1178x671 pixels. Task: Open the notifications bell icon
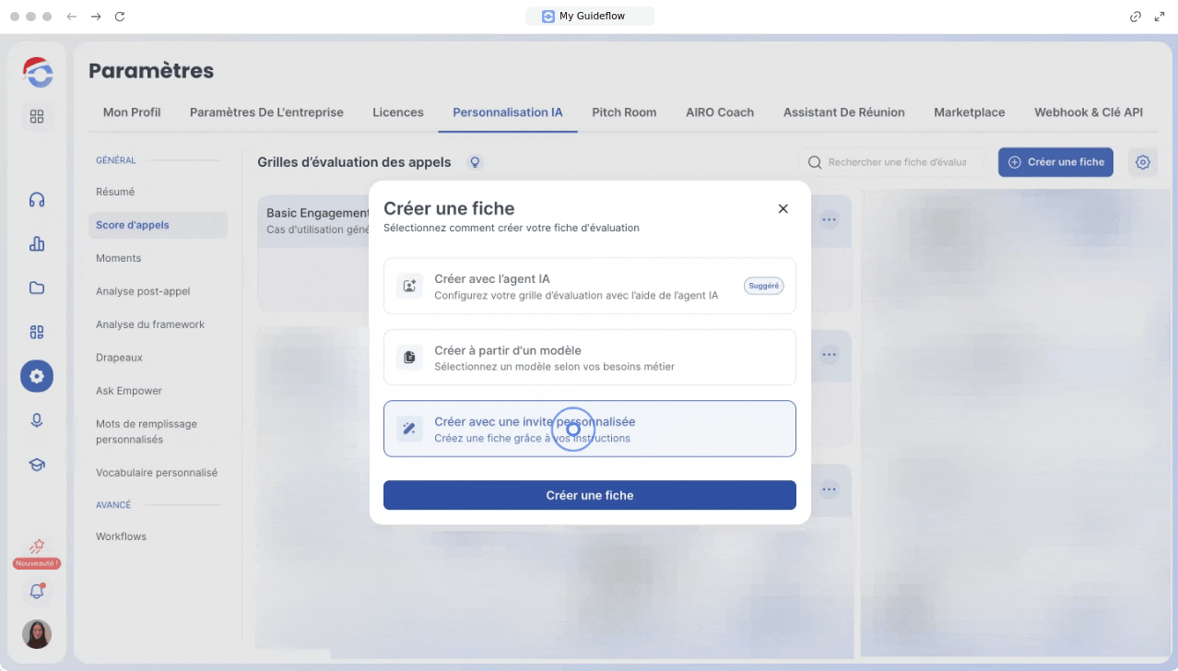37,592
